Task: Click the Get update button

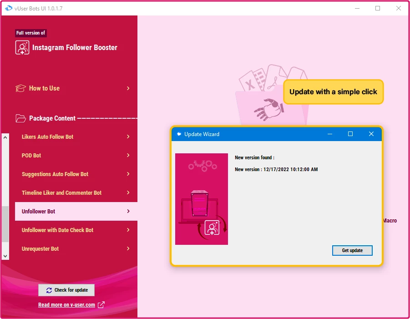Action: (352, 250)
